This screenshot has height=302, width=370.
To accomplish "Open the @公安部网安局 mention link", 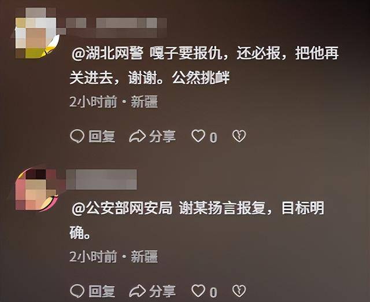I will (x=122, y=208).
